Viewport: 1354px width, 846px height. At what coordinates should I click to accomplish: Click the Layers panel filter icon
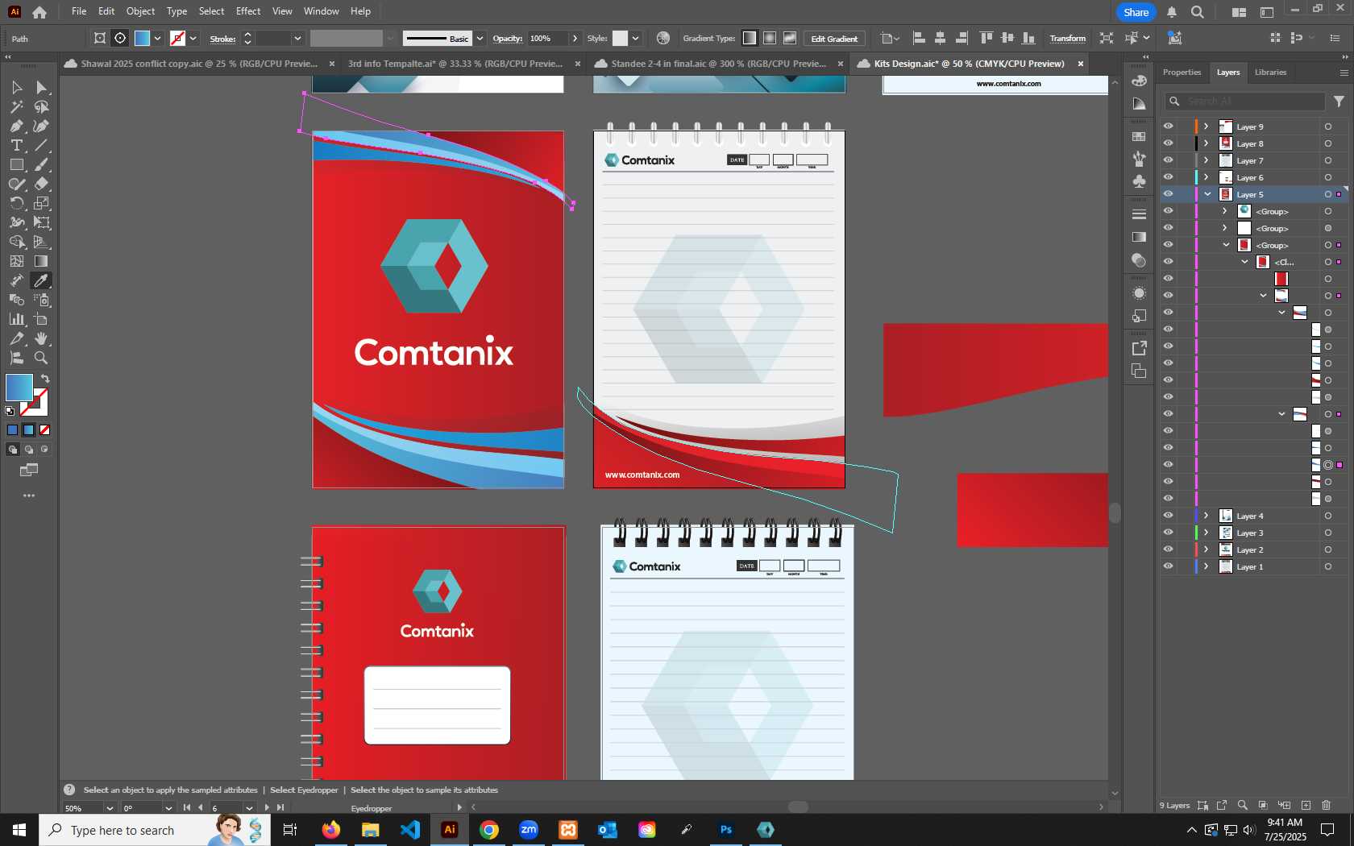[x=1339, y=102]
